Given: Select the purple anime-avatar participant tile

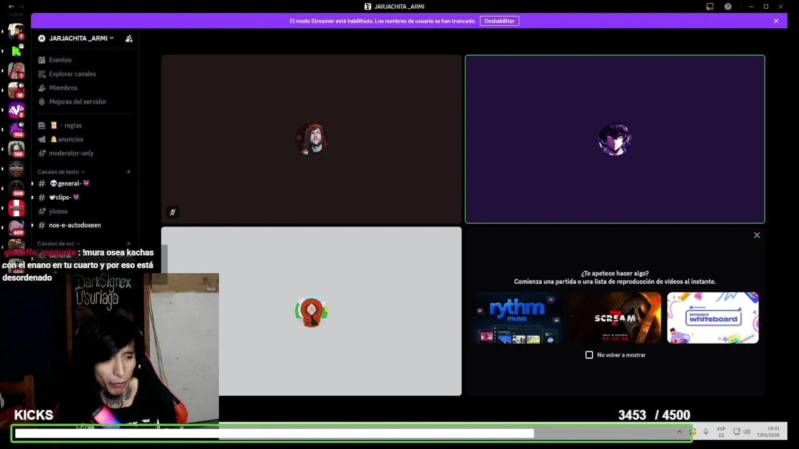Looking at the screenshot, I should click(615, 139).
